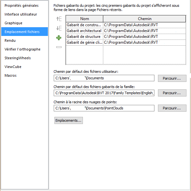Image resolution: width=191 pixels, height=191 pixels.
Task: Select the Rendu category
Action: pyautogui.click(x=10, y=40)
